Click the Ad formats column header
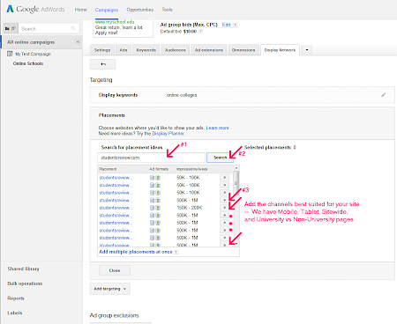The image size is (397, 324). pyautogui.click(x=159, y=169)
